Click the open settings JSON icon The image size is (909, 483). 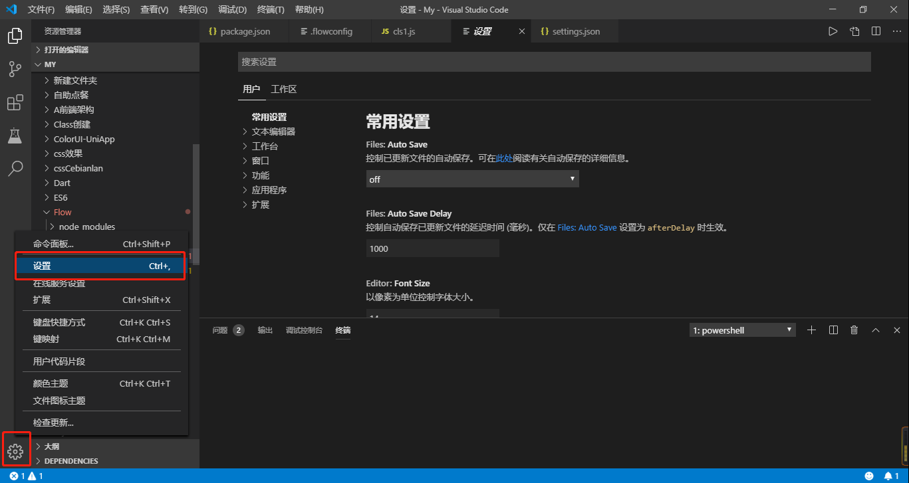pyautogui.click(x=854, y=31)
